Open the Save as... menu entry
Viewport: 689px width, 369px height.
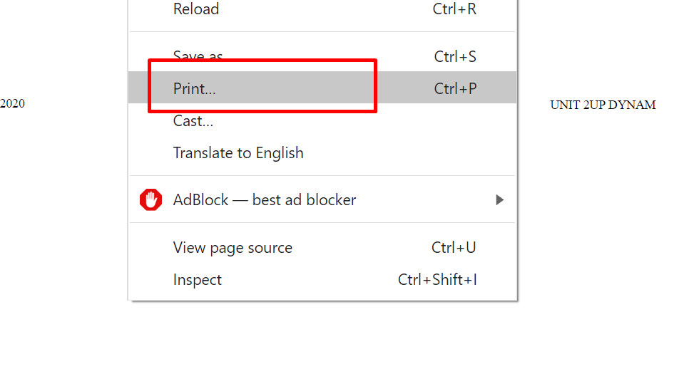(x=322, y=56)
